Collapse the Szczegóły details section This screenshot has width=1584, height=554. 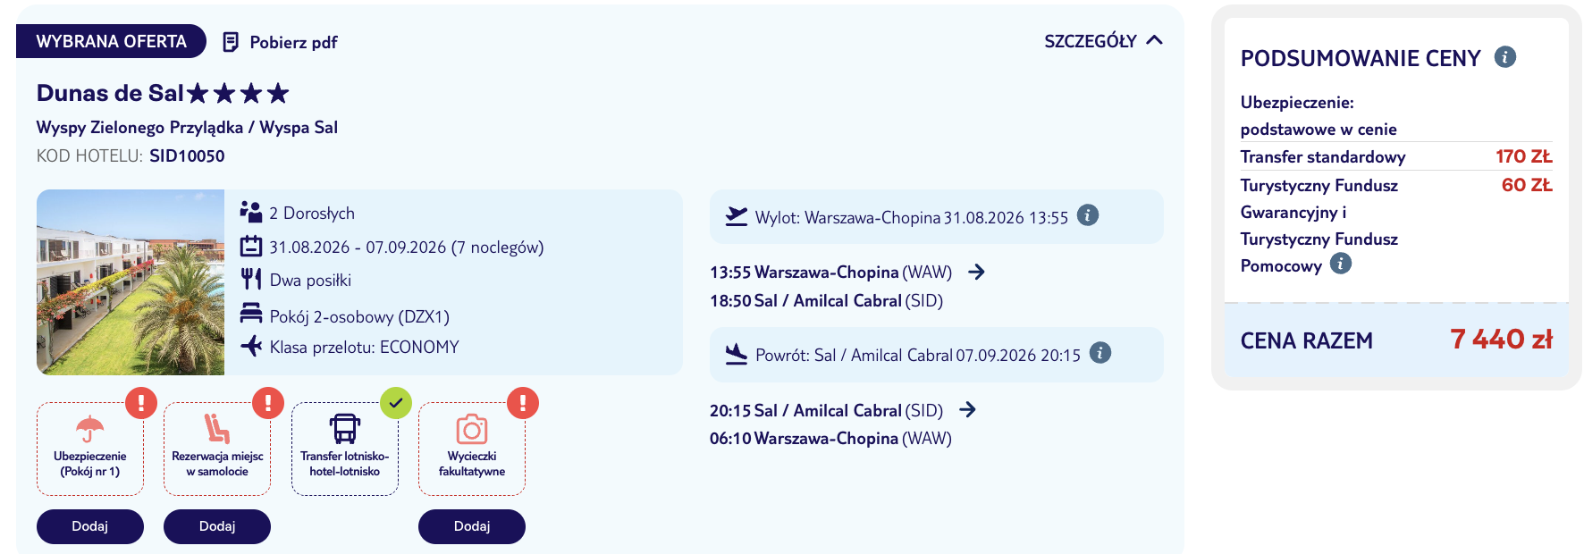(1104, 41)
